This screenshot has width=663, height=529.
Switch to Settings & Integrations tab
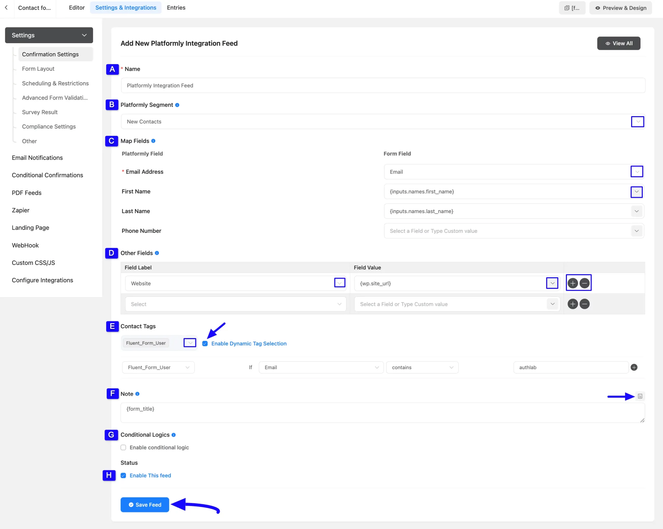tap(126, 8)
